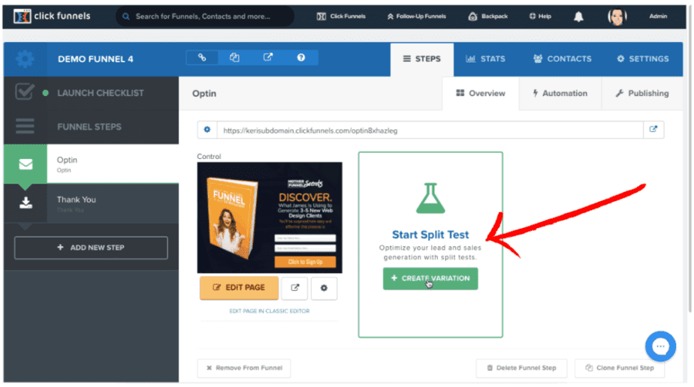The image size is (694, 387).
Task: Click the Demo Funnel 4 title
Action: 95,59
